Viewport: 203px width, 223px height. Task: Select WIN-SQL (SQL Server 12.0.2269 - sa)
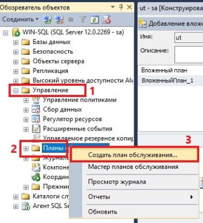[73, 32]
